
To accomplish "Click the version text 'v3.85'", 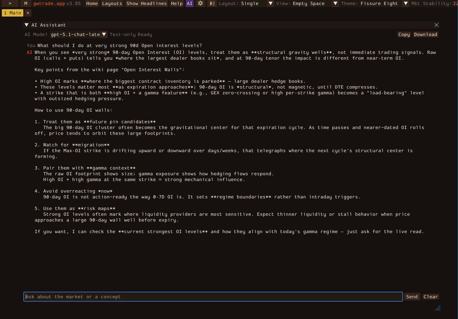I will 73,3.
